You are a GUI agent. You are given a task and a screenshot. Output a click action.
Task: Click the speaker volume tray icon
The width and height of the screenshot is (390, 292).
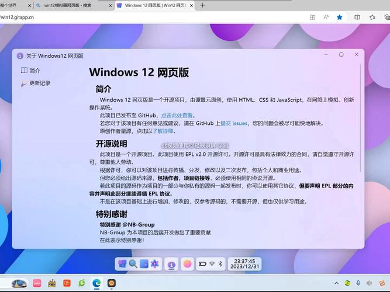369,283
